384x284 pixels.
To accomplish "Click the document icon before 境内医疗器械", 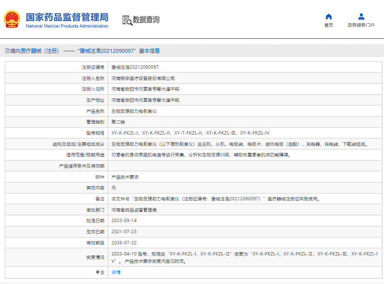I will [x=7, y=51].
